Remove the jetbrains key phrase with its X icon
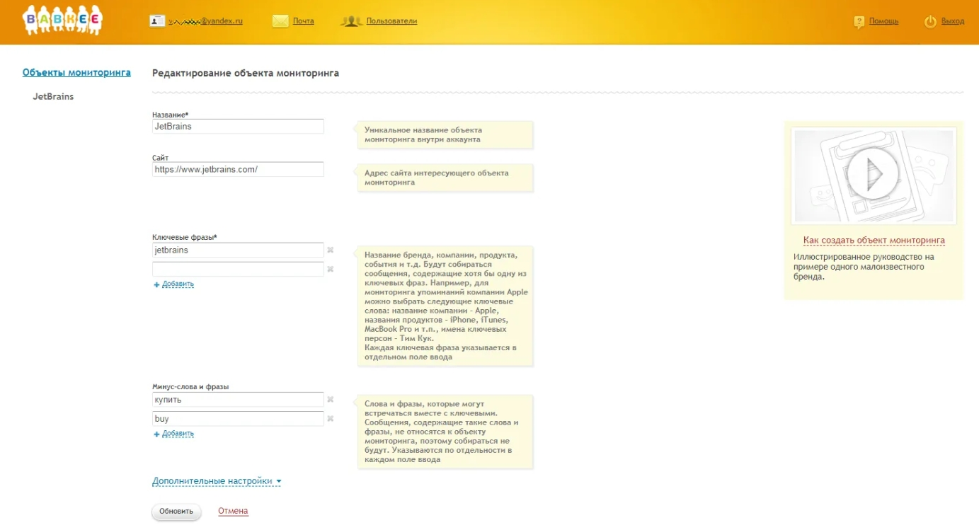The width and height of the screenshot is (979, 525). point(330,250)
